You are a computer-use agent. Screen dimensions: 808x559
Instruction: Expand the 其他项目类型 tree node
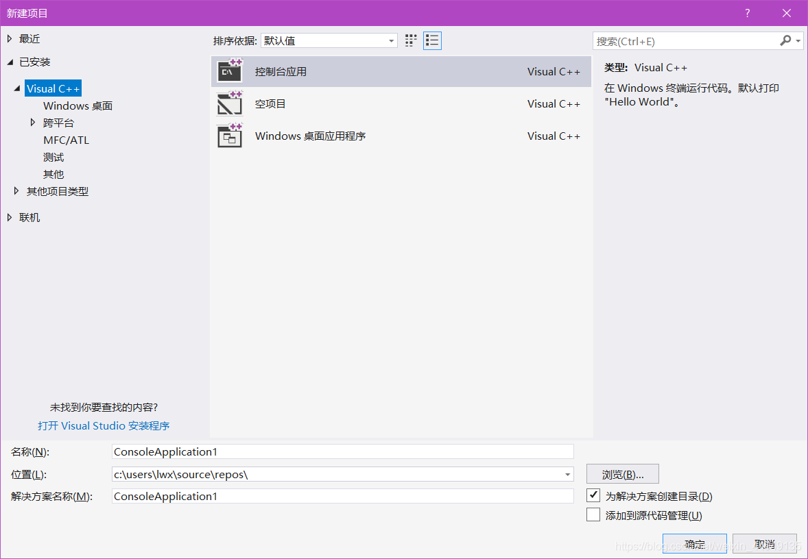(16, 191)
